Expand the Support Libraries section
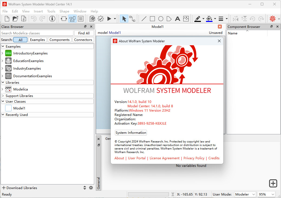The width and height of the screenshot is (281, 198). point(3,96)
